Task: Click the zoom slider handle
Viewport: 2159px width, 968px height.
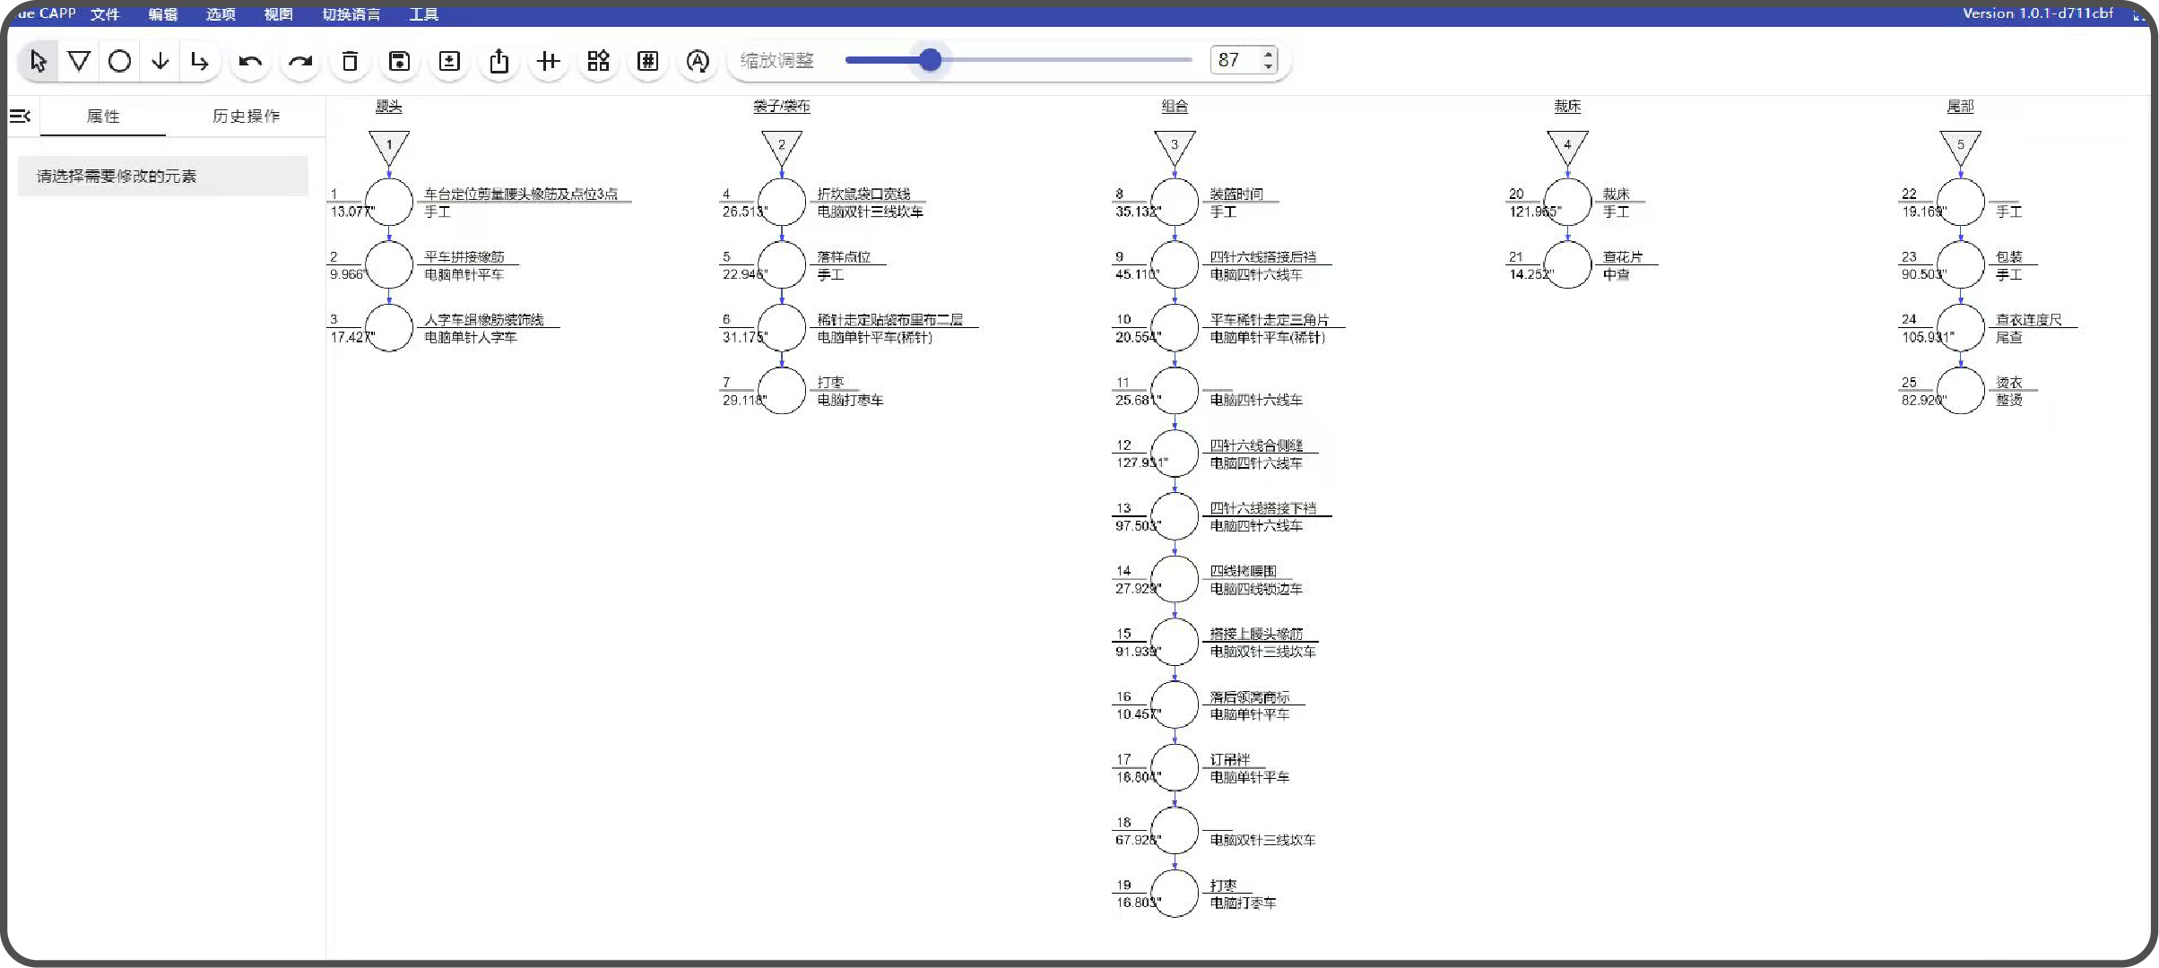Action: coord(931,60)
